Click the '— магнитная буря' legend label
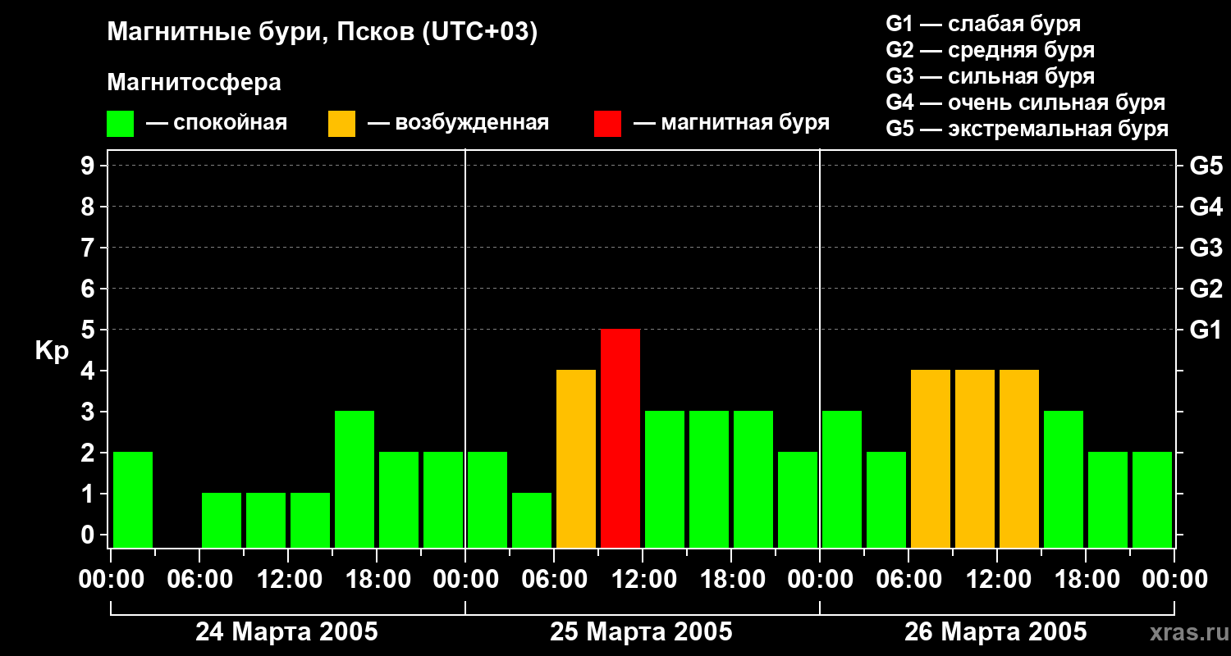Image resolution: width=1231 pixels, height=656 pixels. tap(731, 123)
